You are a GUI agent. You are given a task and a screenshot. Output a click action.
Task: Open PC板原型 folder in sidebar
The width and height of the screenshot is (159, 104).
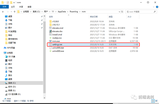(11, 32)
